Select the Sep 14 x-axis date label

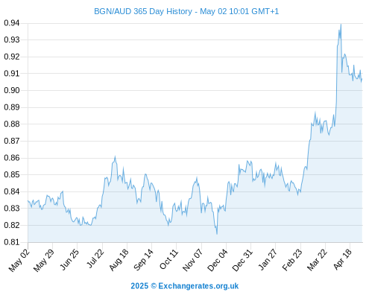point(143,259)
